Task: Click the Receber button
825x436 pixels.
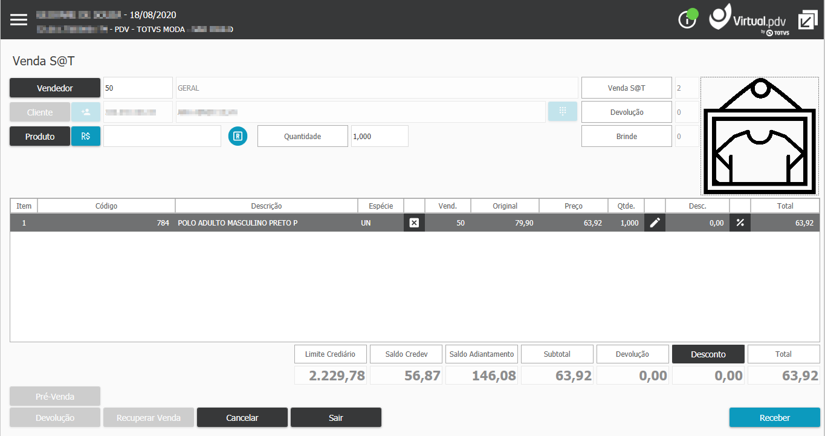Action: point(775,417)
